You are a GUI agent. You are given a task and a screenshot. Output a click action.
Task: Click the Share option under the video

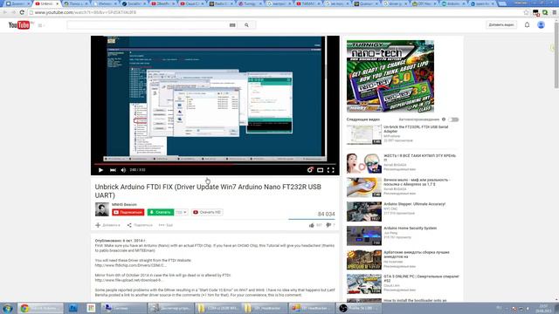140,225
